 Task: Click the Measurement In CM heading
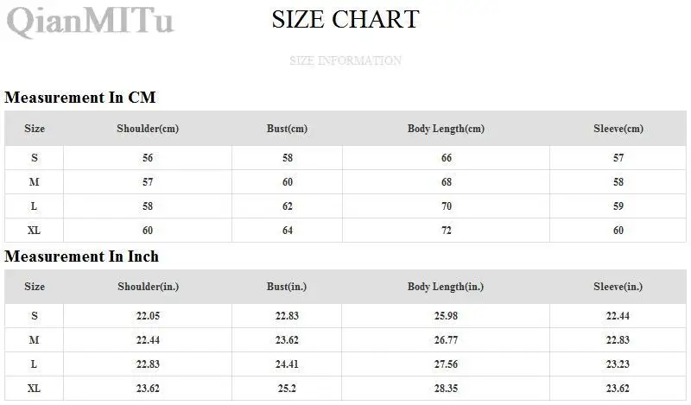(80, 98)
